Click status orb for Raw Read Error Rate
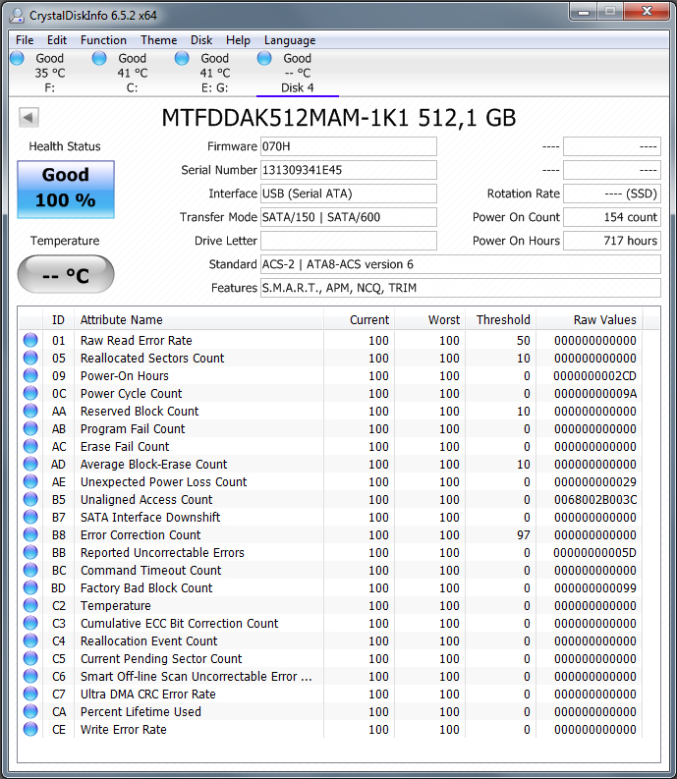677x779 pixels. [30, 340]
